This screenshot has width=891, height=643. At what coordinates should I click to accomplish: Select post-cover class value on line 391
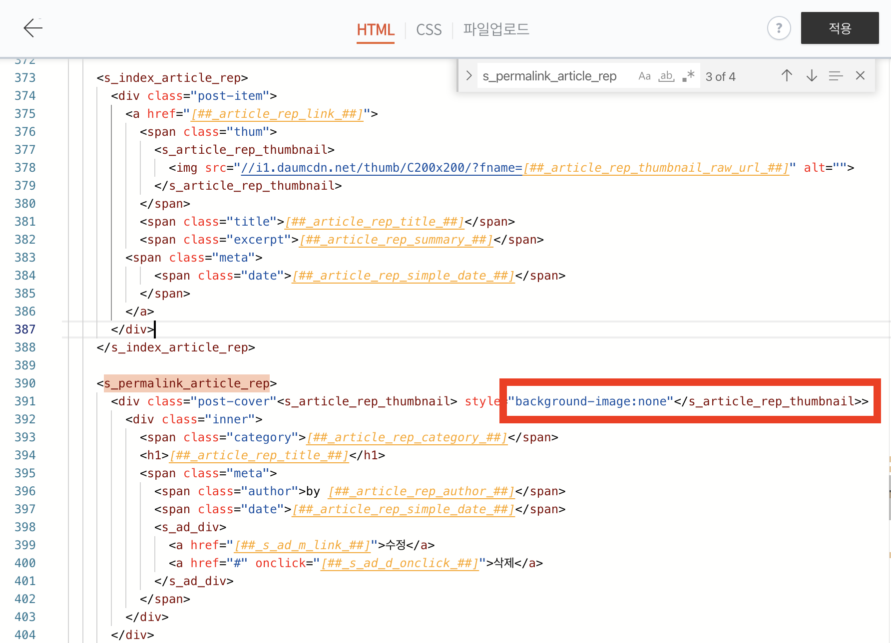(234, 401)
